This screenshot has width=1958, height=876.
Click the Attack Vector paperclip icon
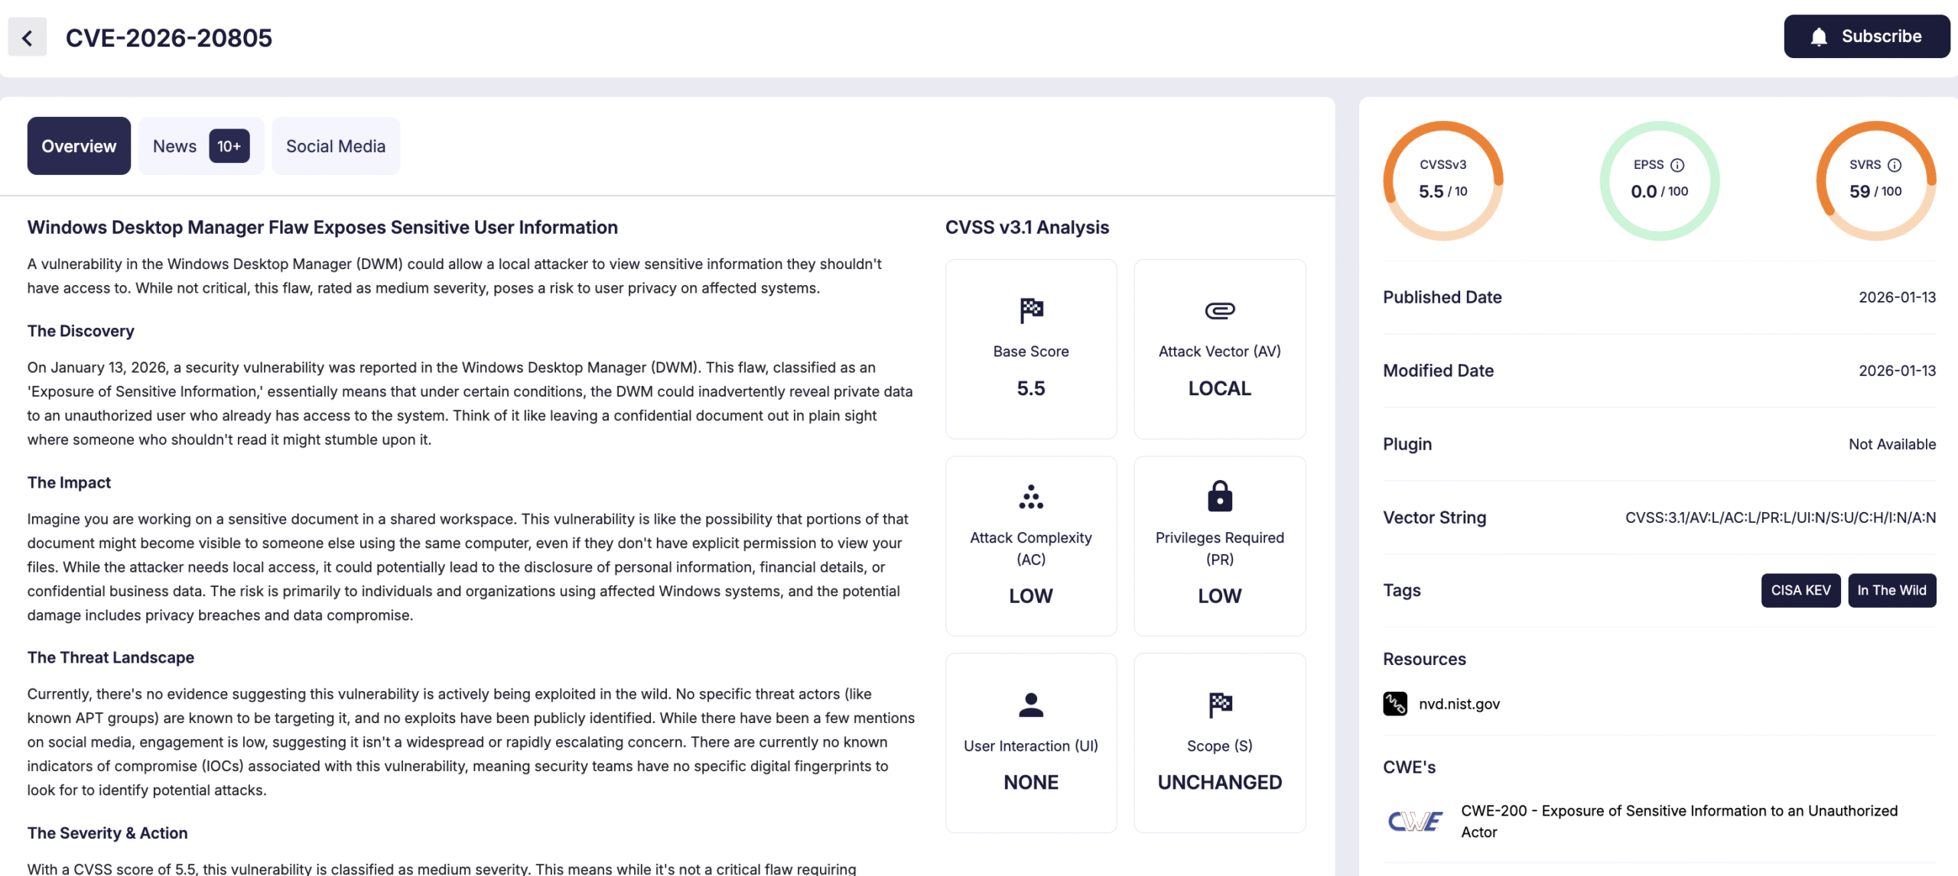coord(1220,310)
